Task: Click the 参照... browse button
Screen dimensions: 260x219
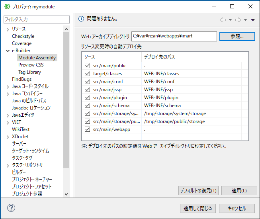Action: click(237, 36)
